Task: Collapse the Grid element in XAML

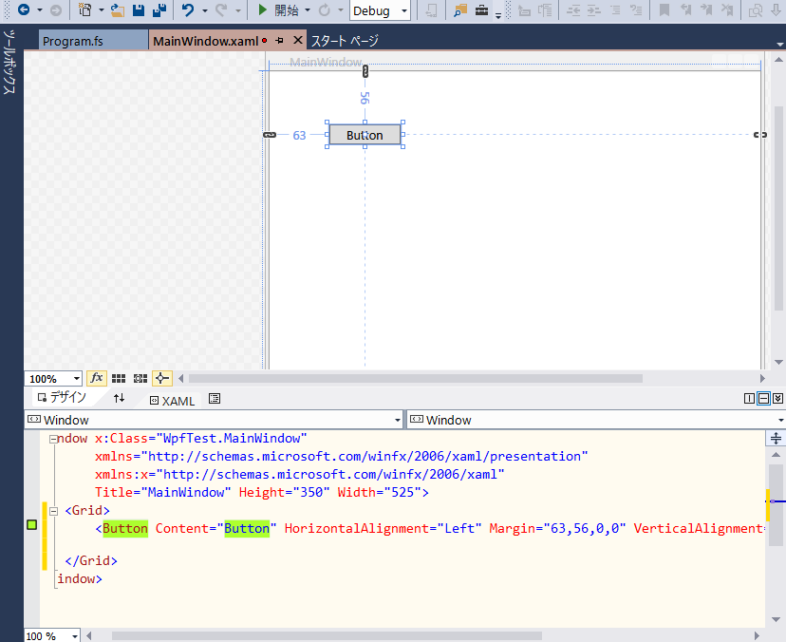Action: pyautogui.click(x=54, y=512)
